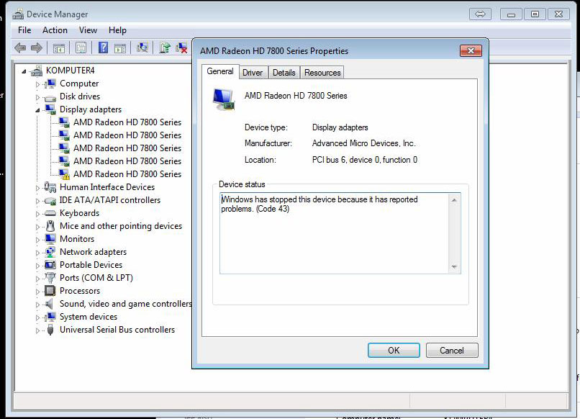This screenshot has width=580, height=419.
Task: Click the Device status scrollbar up arrow
Action: click(x=454, y=200)
